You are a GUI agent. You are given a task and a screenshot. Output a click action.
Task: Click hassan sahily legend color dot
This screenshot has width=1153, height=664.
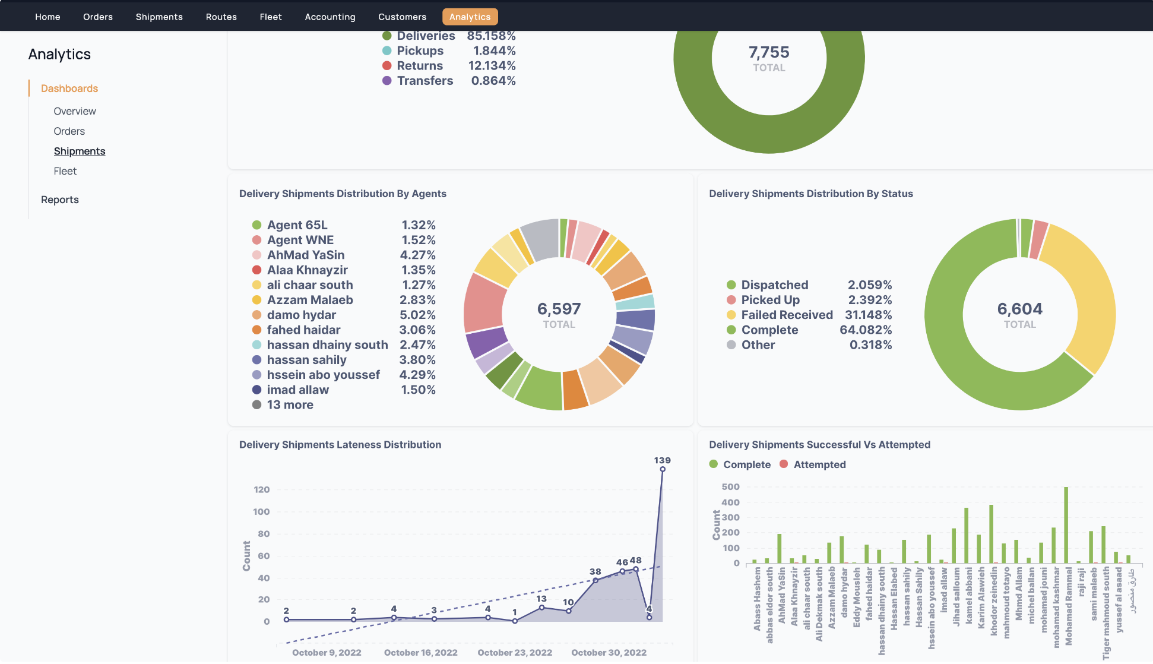click(x=257, y=360)
